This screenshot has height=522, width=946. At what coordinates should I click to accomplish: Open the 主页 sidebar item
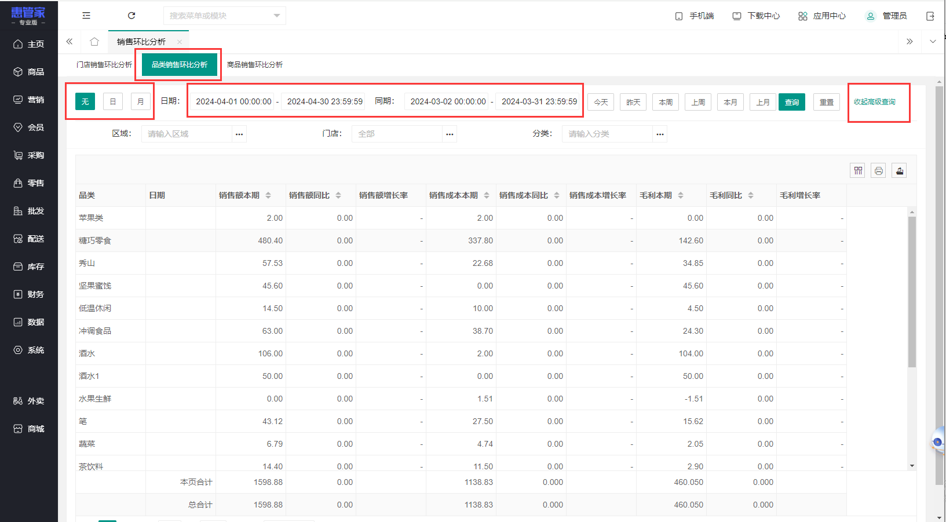click(29, 44)
